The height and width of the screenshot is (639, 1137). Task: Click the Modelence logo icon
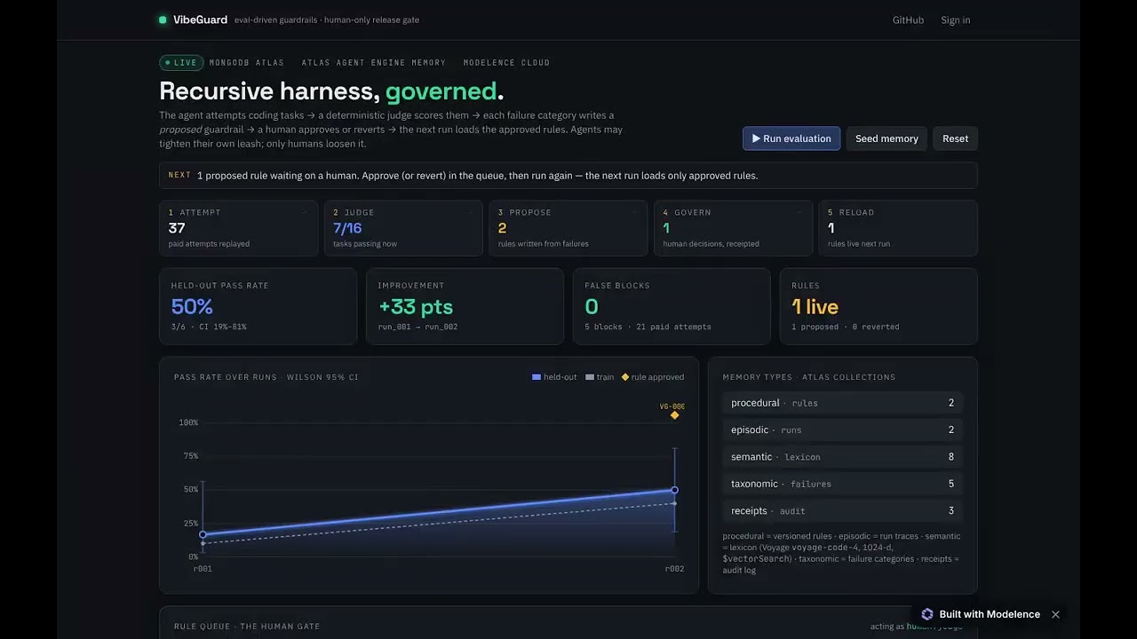(x=927, y=614)
